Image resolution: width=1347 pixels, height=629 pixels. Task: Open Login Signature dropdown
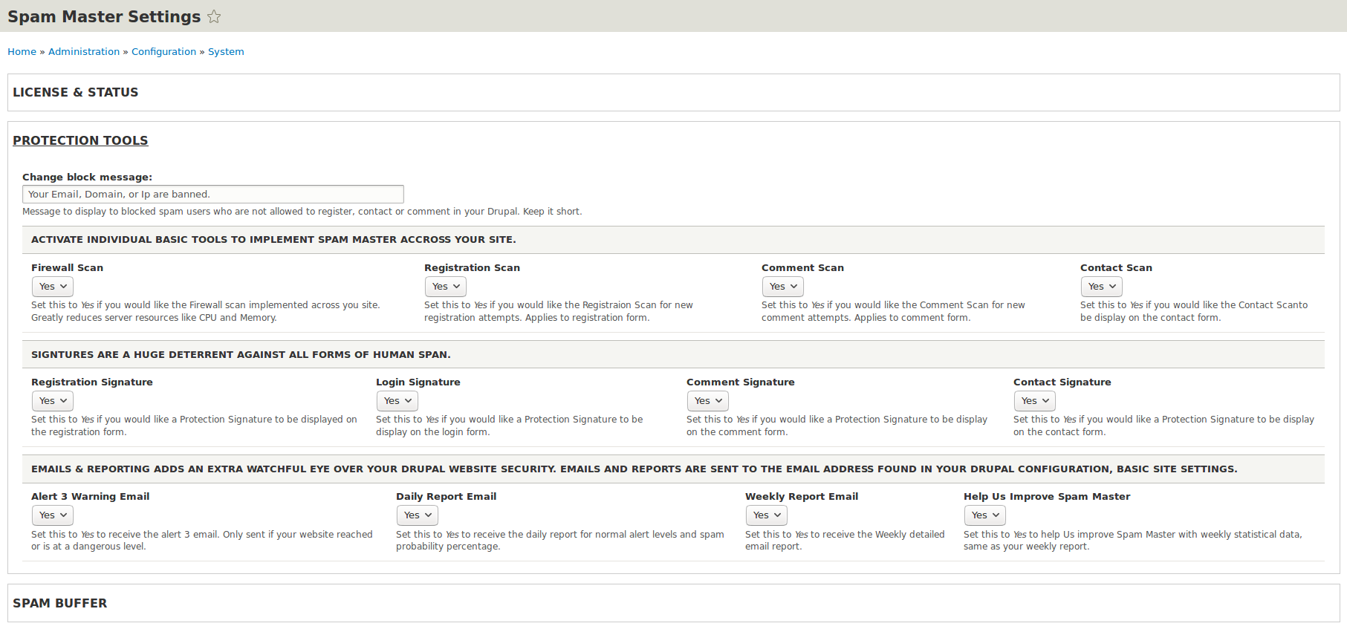(x=397, y=400)
